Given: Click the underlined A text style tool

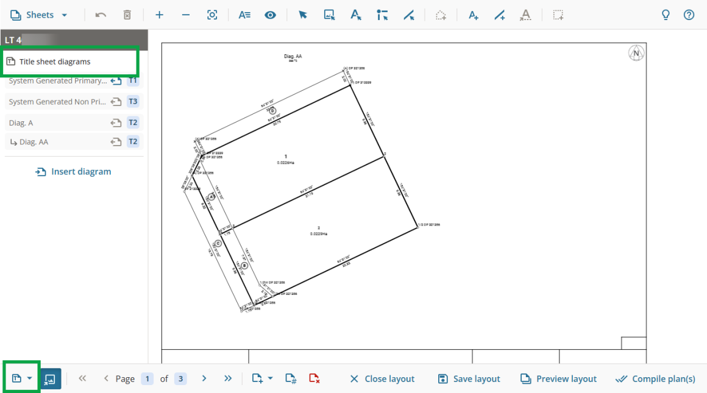Looking at the screenshot, I should tap(525, 15).
